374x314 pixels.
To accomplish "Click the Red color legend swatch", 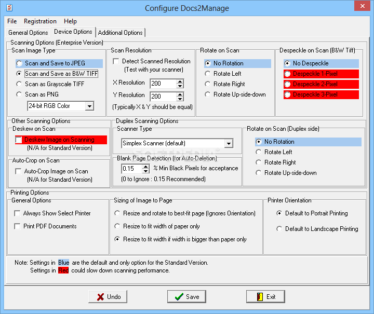I will click(x=63, y=270).
